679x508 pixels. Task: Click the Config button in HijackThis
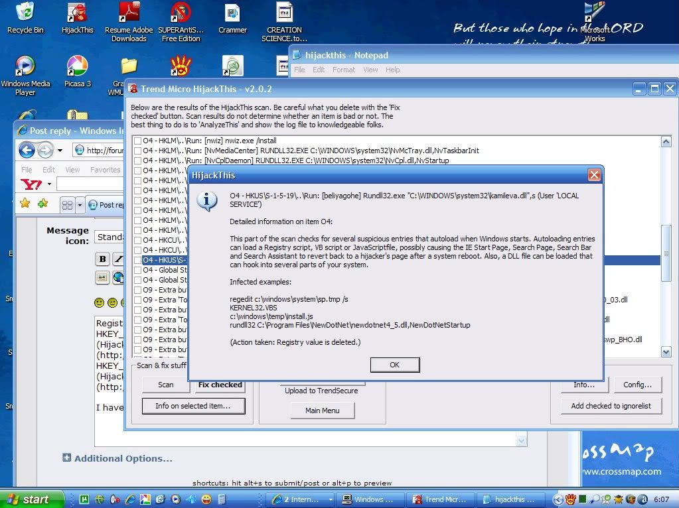click(637, 385)
